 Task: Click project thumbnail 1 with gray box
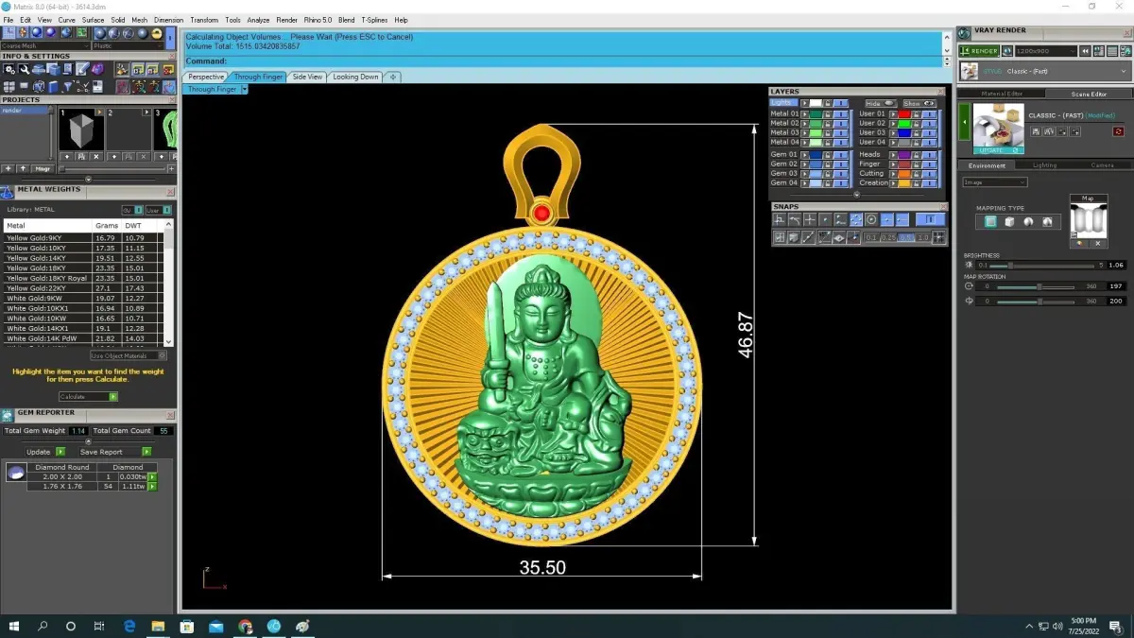(80, 131)
